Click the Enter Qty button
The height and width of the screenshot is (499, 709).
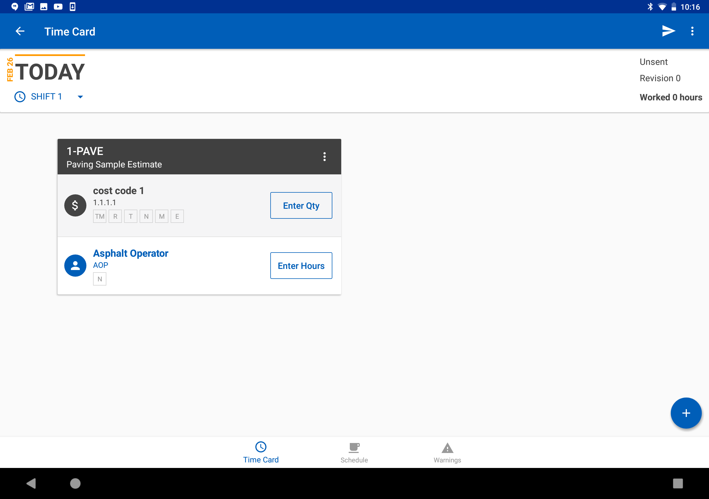point(301,205)
